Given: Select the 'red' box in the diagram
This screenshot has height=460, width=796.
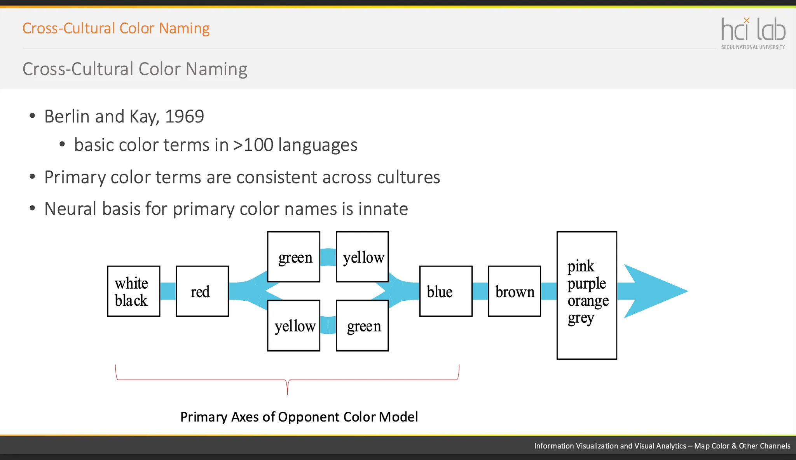Looking at the screenshot, I should click(x=202, y=291).
